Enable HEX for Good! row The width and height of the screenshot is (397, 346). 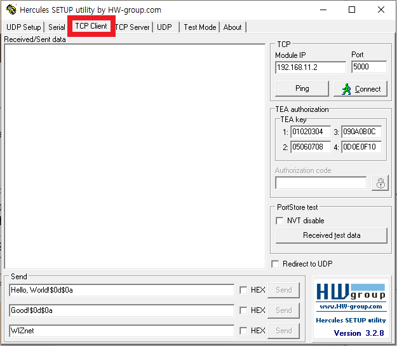pos(243,310)
